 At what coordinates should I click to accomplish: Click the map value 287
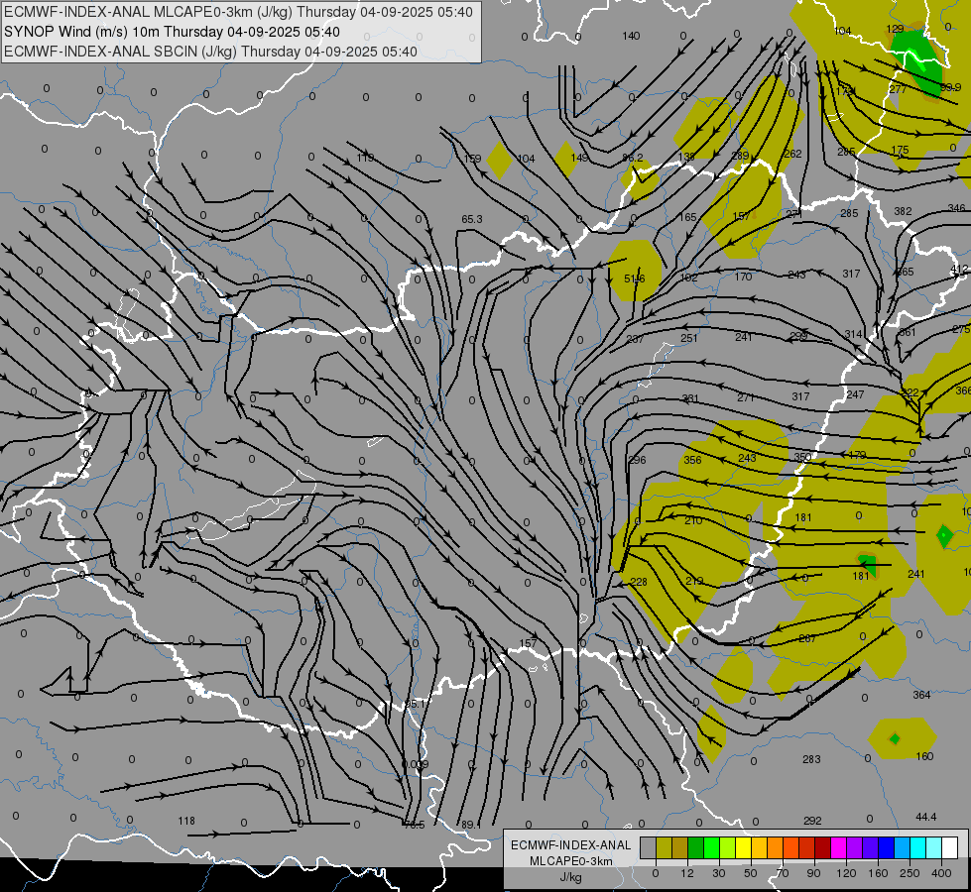[x=807, y=638]
